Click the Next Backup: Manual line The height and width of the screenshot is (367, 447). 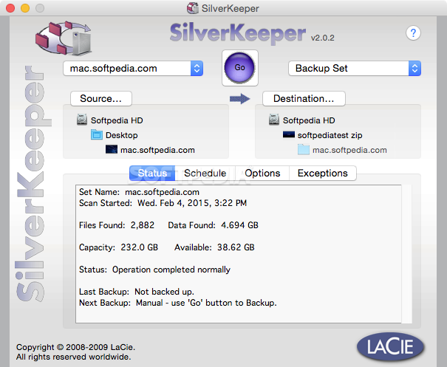click(178, 303)
